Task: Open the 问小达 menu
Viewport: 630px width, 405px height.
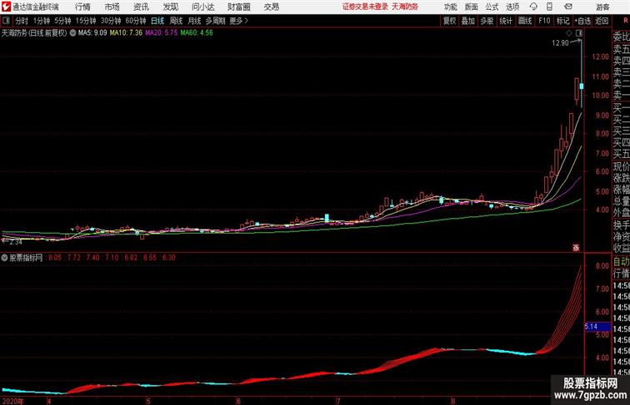Action: click(202, 7)
